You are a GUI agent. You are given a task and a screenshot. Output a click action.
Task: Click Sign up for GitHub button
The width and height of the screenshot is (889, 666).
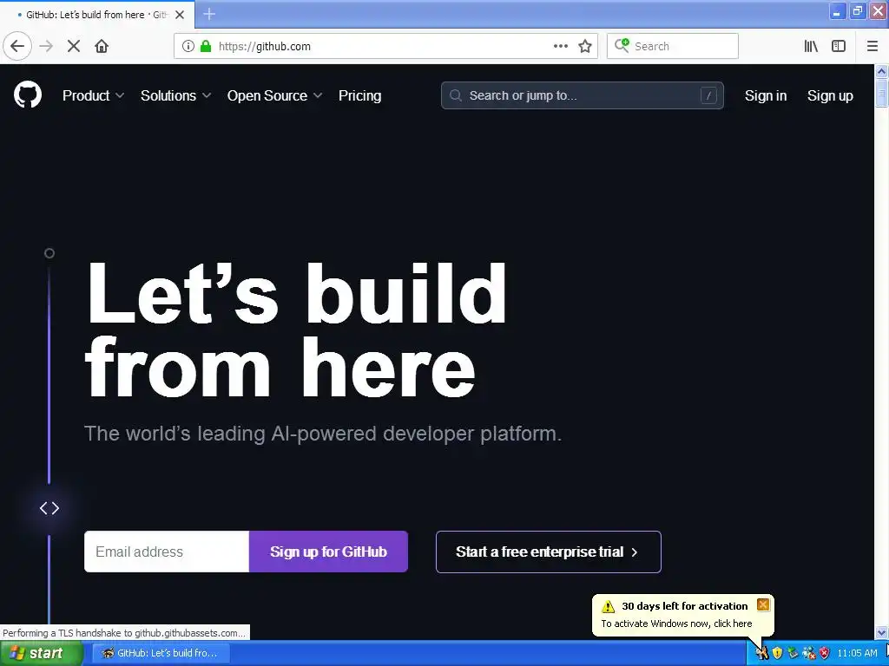coord(328,552)
